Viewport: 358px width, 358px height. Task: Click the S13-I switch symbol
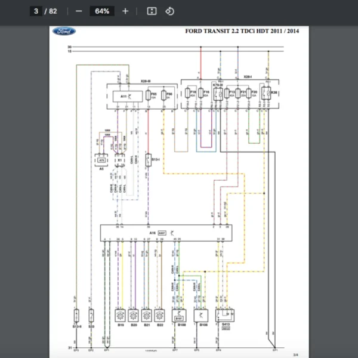pos(148,161)
